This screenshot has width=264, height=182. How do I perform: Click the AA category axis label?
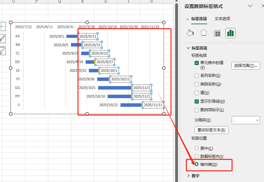[18, 36]
